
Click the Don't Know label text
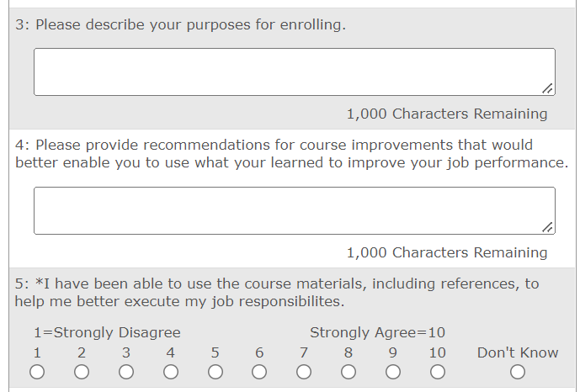pyautogui.click(x=518, y=353)
